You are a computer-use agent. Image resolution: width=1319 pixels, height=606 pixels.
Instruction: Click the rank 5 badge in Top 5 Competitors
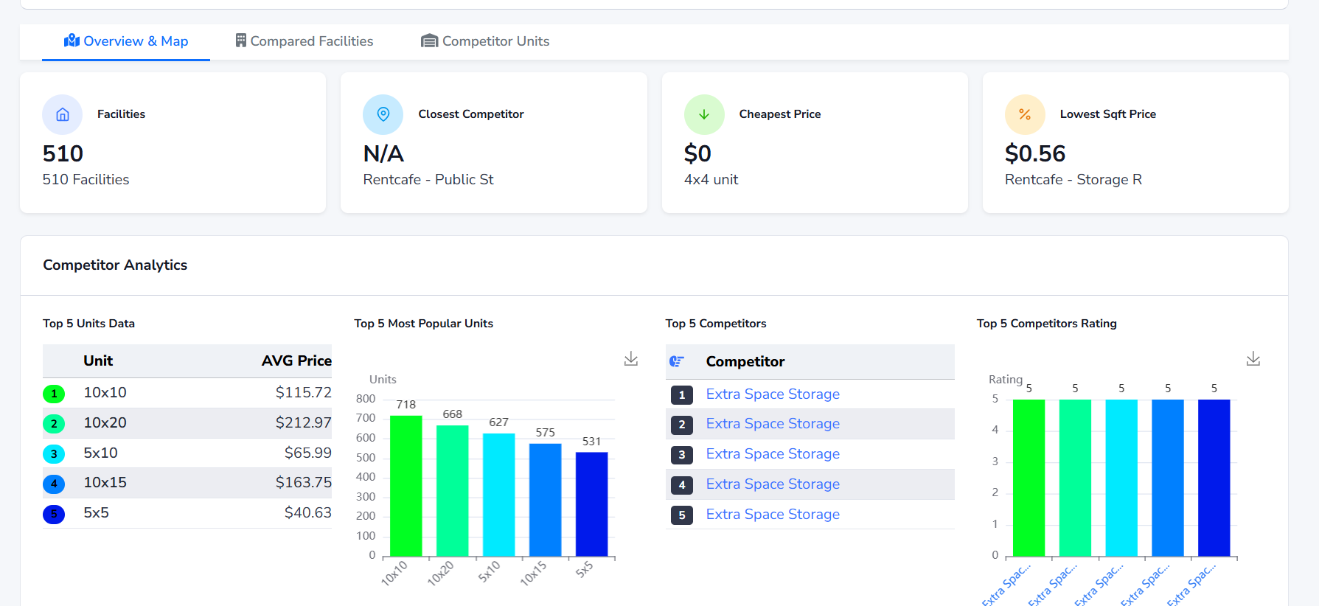coord(682,515)
